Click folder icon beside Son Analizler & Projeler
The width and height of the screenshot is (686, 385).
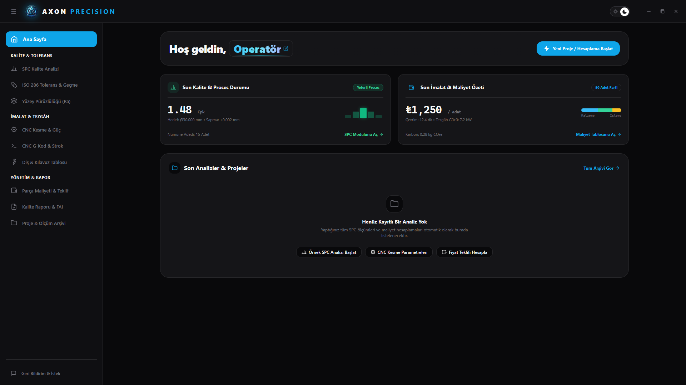pyautogui.click(x=175, y=168)
